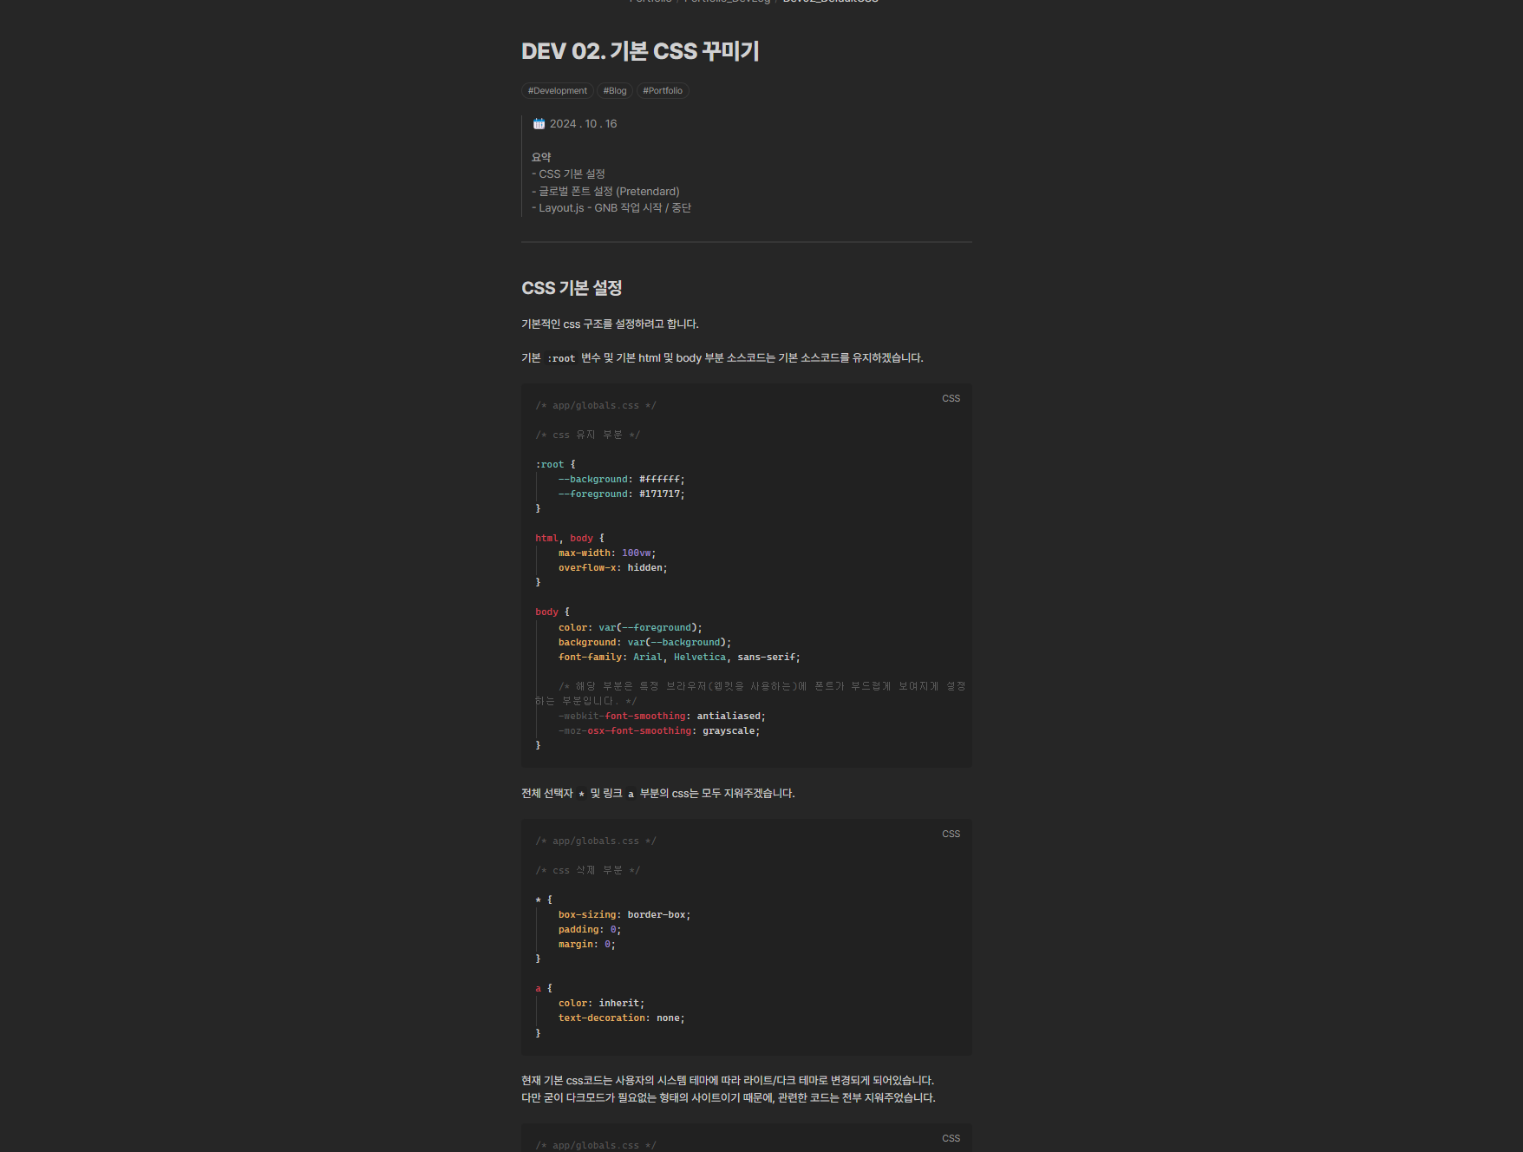Click the calendar icon beside the date
This screenshot has height=1152, width=1523.
tap(539, 124)
